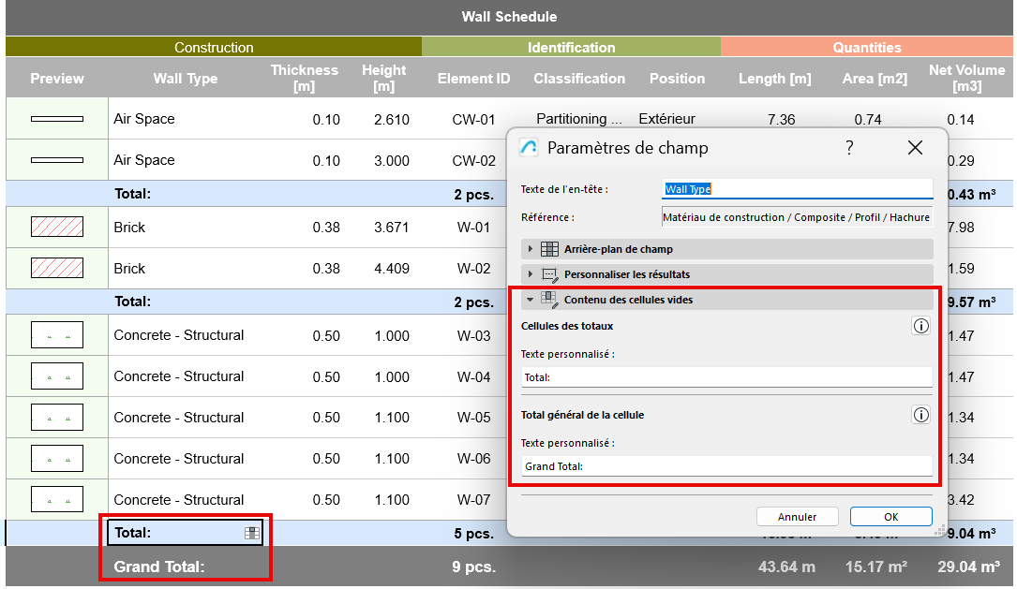Click the preview of Concrete W-07 row
The width and height of the screenshot is (1017, 589).
coord(57,500)
